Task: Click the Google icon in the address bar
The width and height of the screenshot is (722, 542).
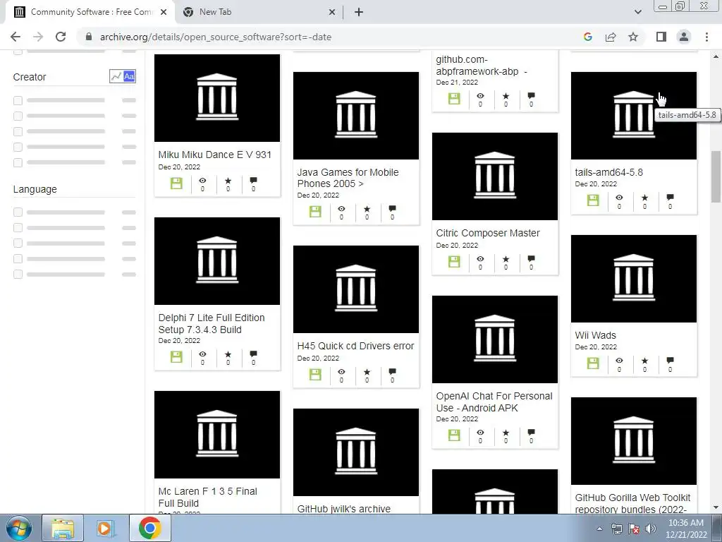Action: coord(588,37)
